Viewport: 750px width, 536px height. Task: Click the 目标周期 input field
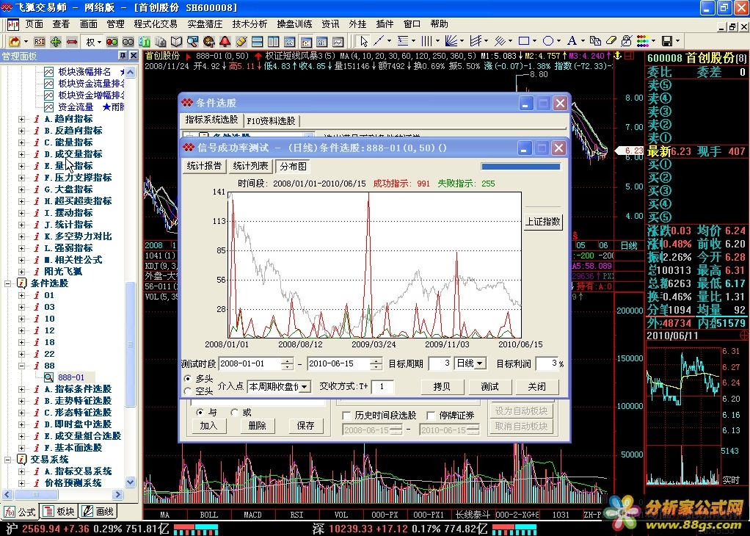(x=440, y=363)
